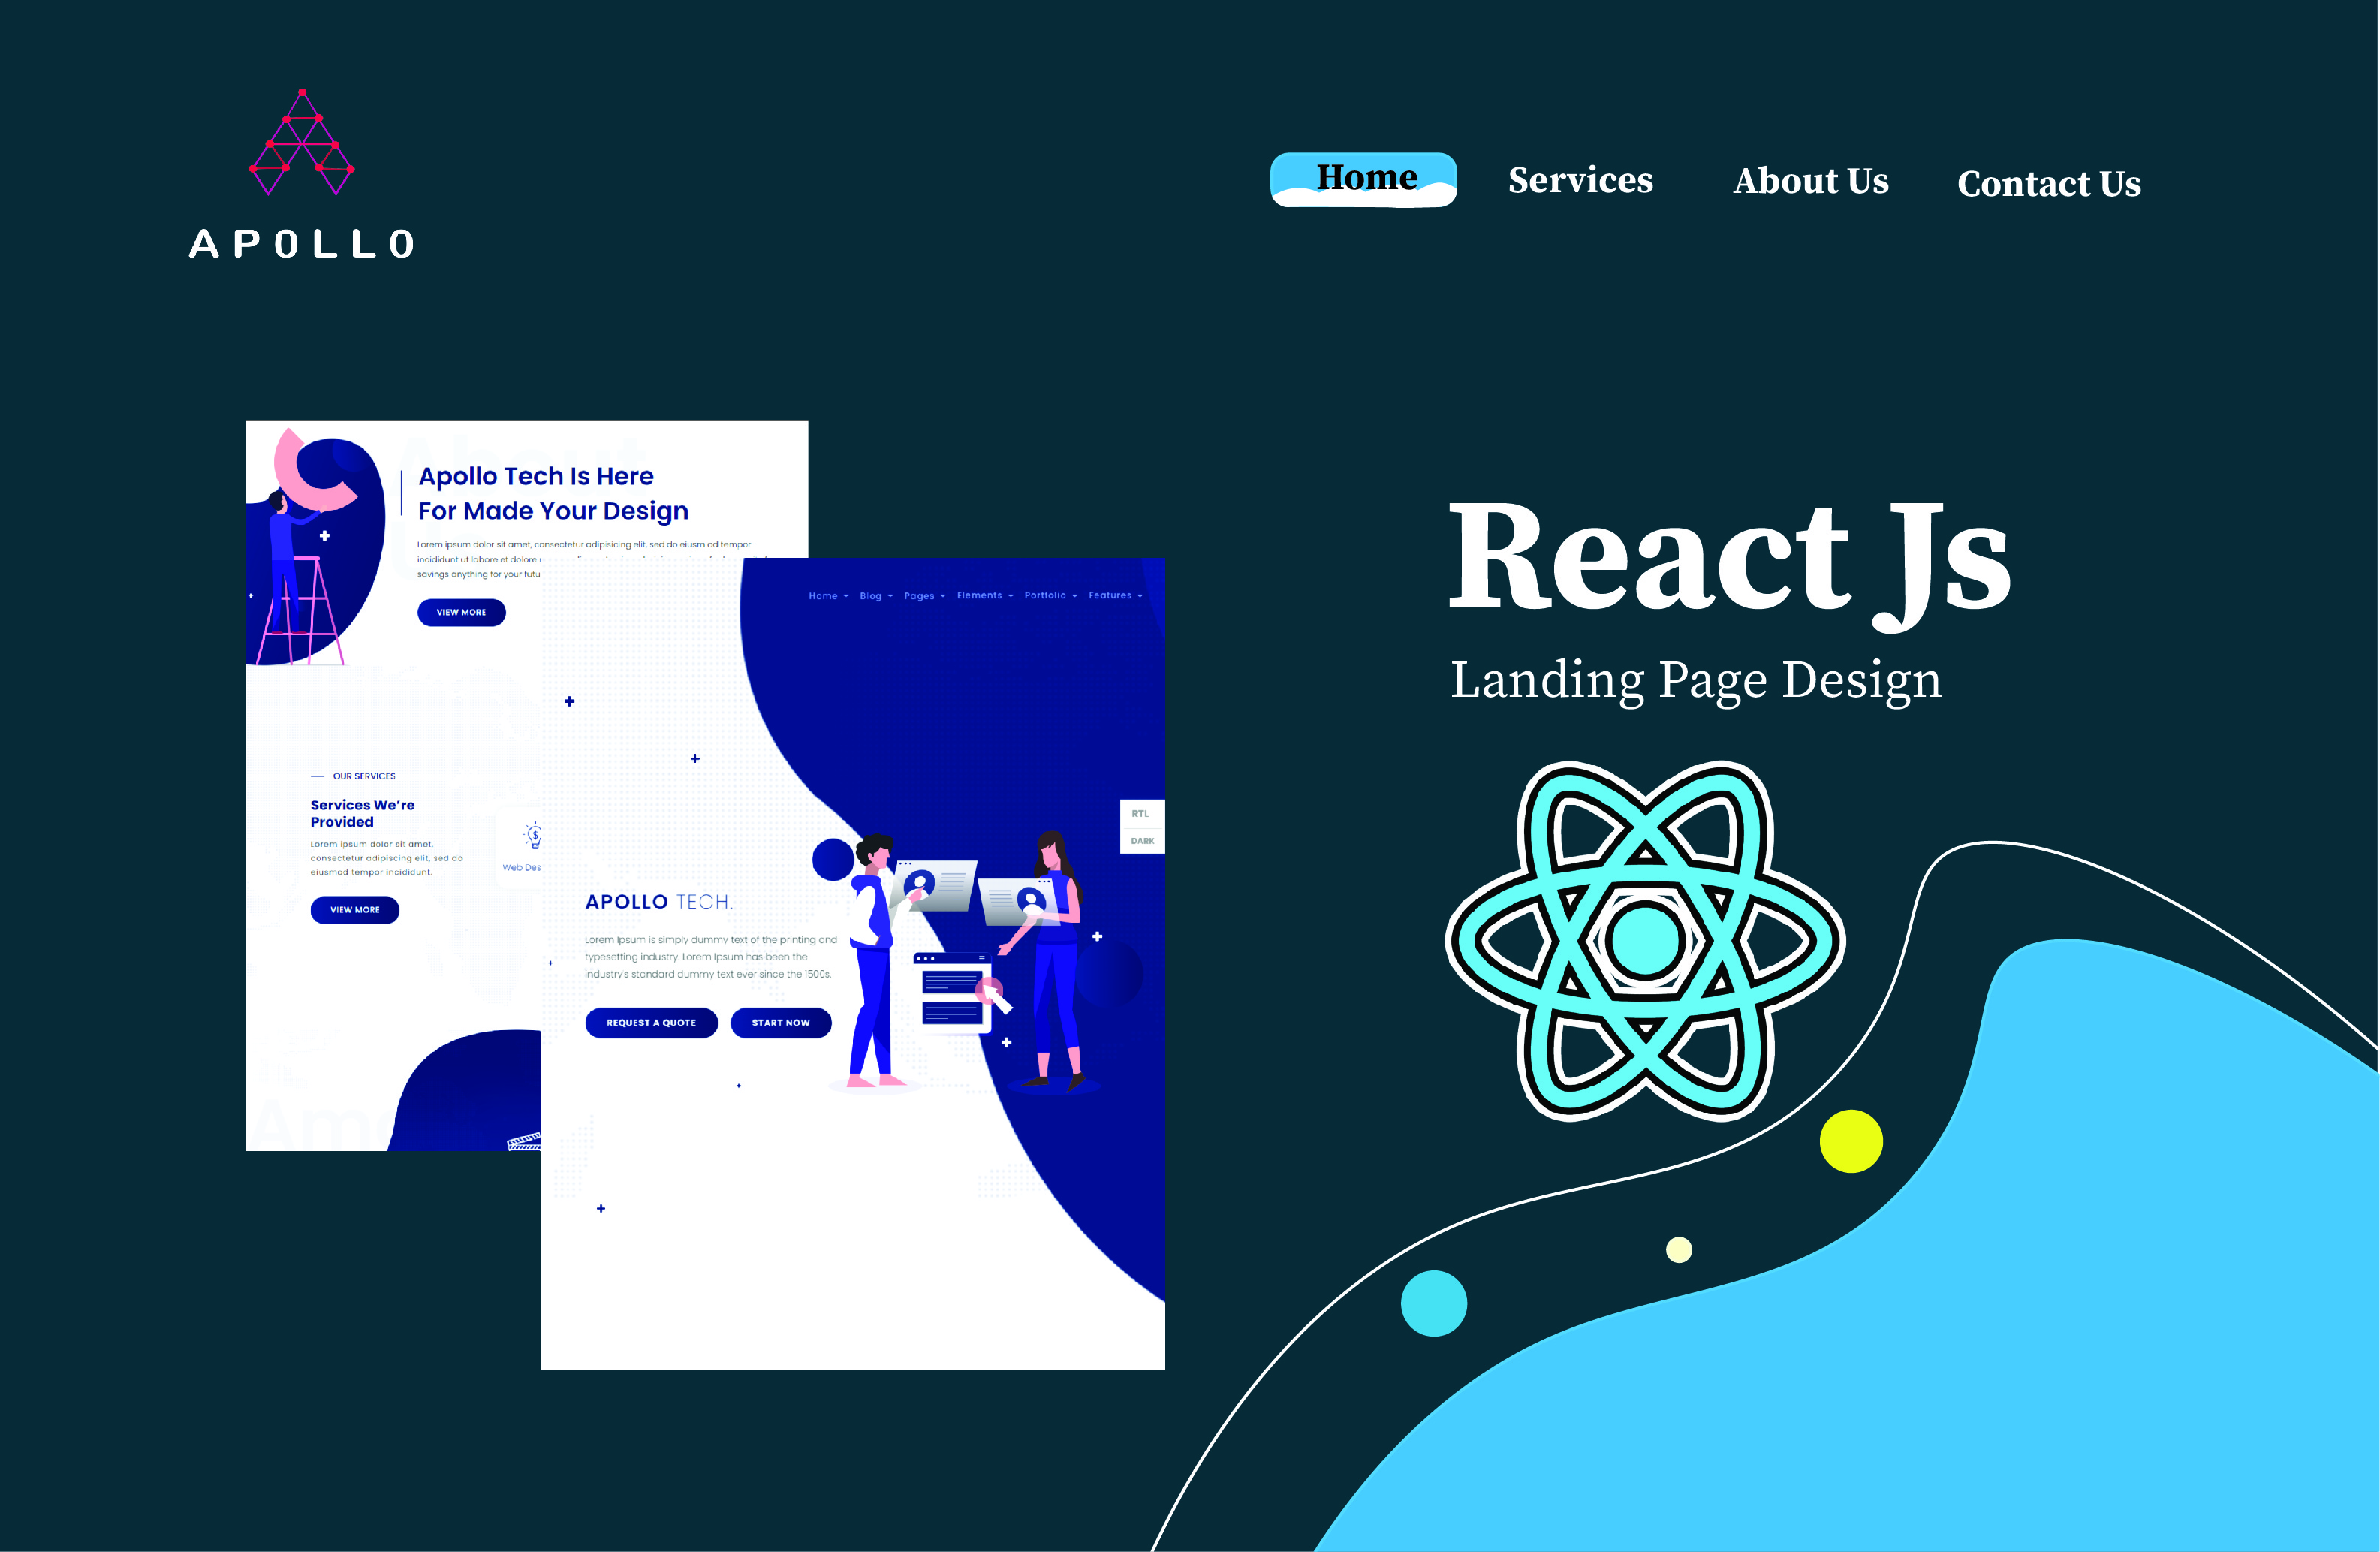Click the lightbulb Web Design icon

(534, 836)
